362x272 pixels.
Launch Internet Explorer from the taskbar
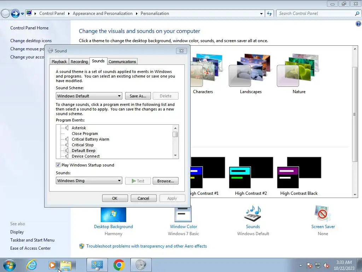(x=31, y=265)
